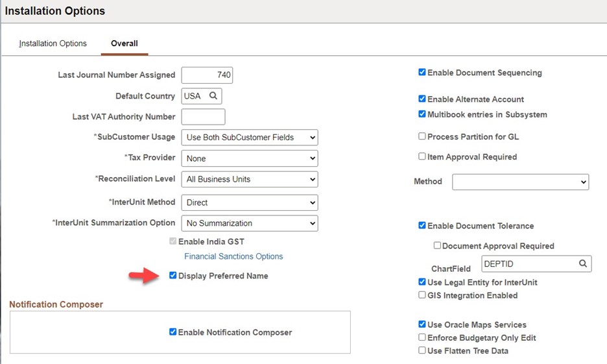Viewport: 607px width, 364px height.
Task: Open the Financial Sanctions Options link
Action: point(233,256)
